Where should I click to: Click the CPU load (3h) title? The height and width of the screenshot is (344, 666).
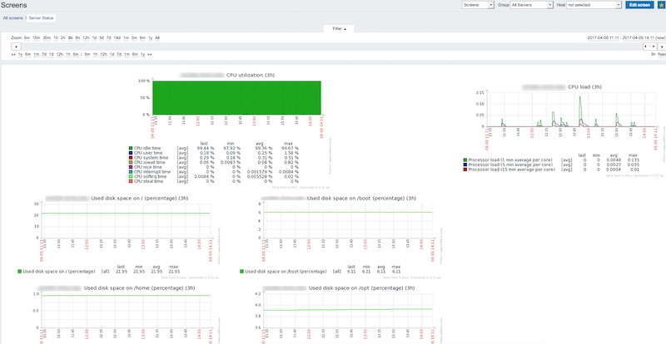tap(584, 87)
